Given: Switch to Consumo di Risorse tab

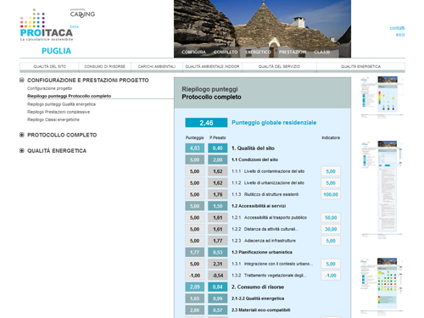Looking at the screenshot, I should click(x=105, y=66).
